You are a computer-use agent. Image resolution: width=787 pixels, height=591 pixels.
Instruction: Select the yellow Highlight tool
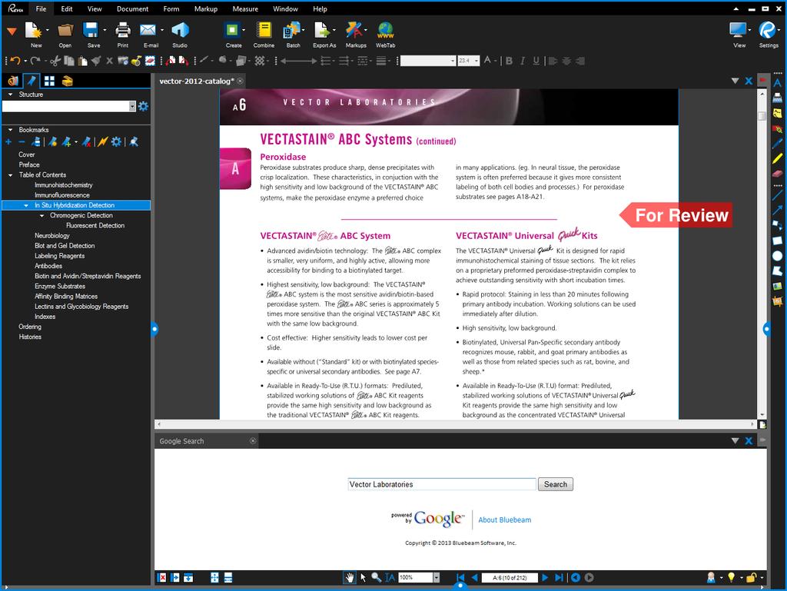(778, 158)
